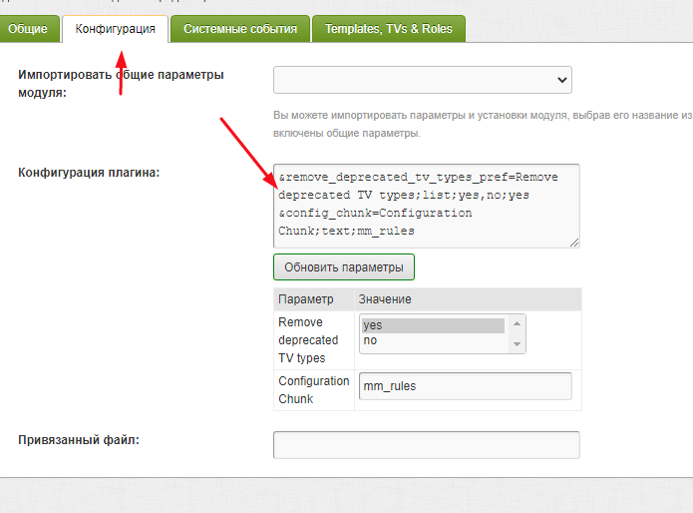This screenshot has height=513, width=693.
Task: Go to Templates, TVs & Roles tab
Action: click(x=389, y=29)
